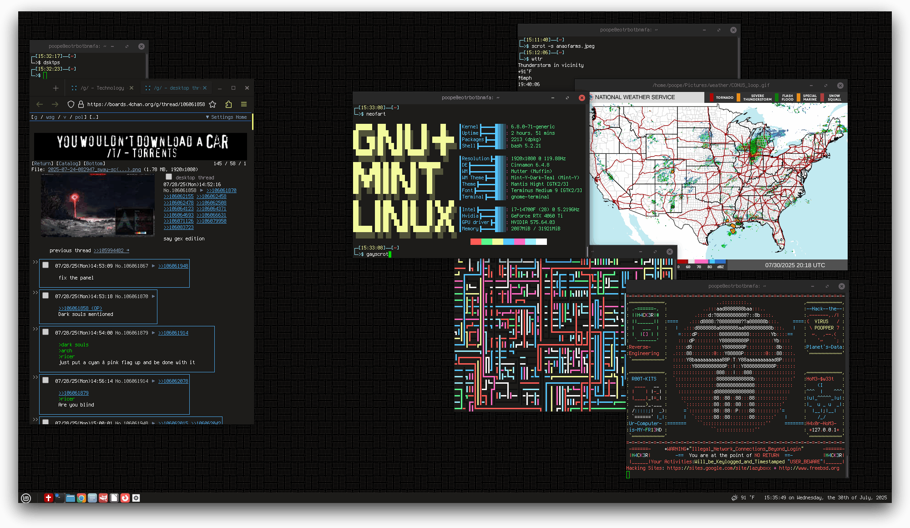Viewport: 910px width, 528px height.
Task: Open post menu arrow for No.106061870
Action: click(x=153, y=296)
